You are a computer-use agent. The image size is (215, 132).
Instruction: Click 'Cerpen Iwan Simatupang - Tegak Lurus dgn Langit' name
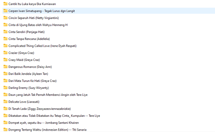pos(42,11)
